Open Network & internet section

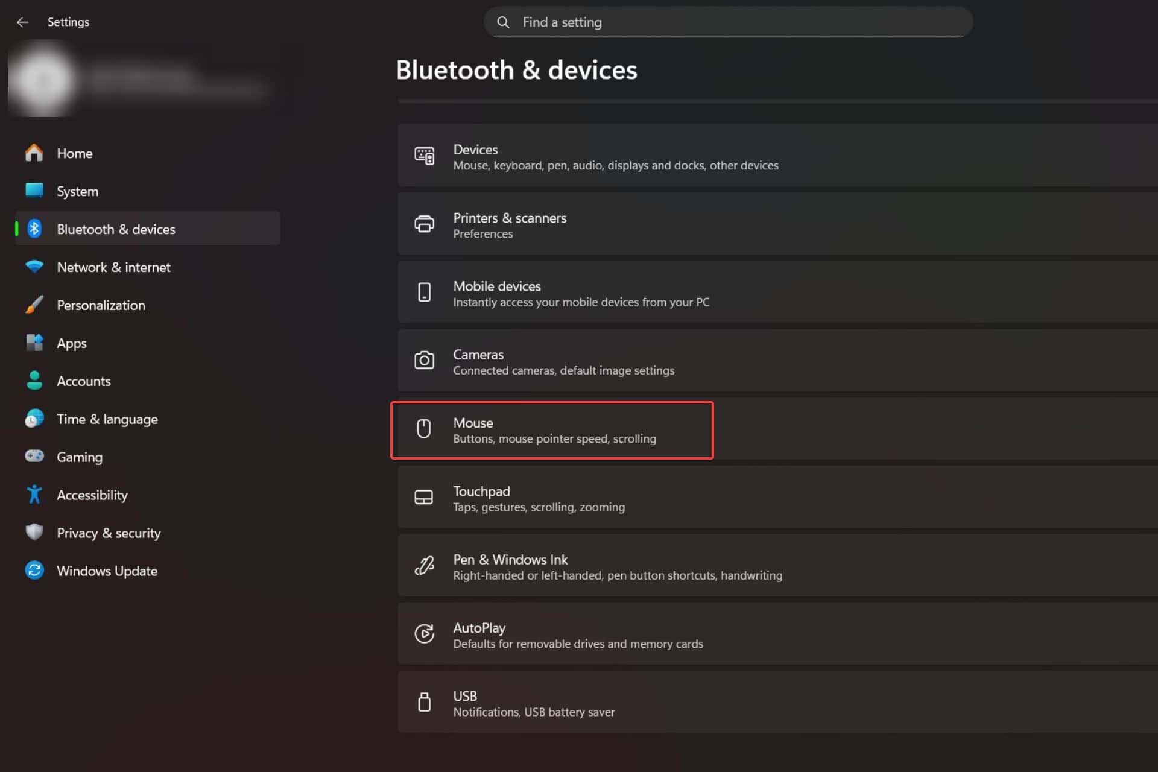click(x=113, y=267)
